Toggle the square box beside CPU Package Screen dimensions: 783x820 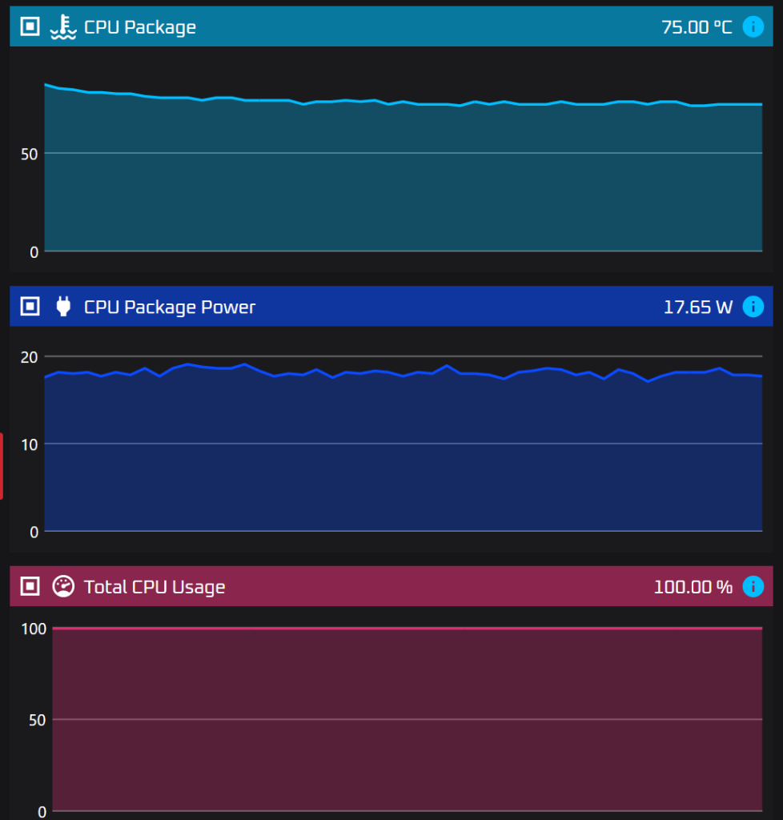coord(30,27)
